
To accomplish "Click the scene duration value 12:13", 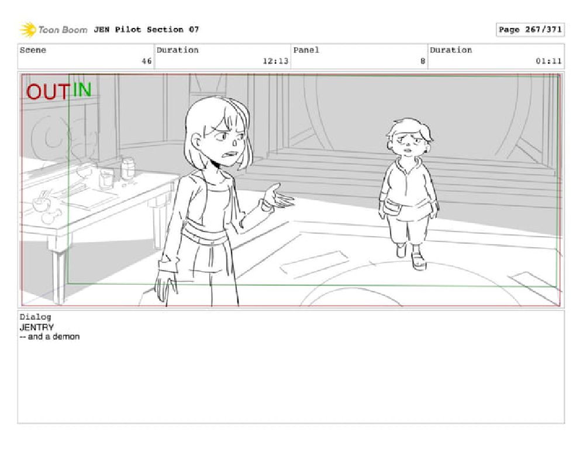I will (275, 61).
